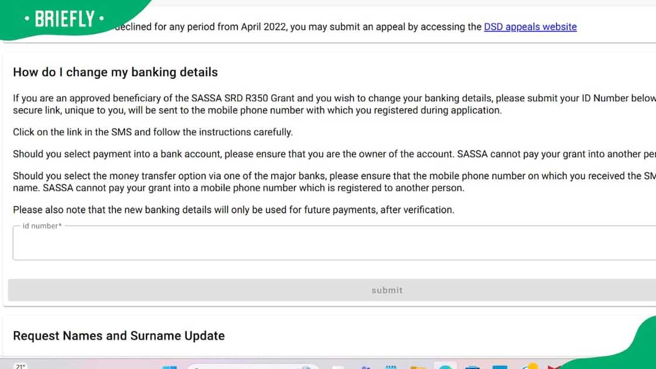Click the note about new banking details verification

tap(233, 210)
